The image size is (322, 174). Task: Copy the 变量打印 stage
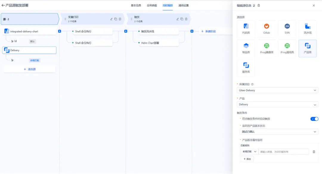click(x=116, y=19)
